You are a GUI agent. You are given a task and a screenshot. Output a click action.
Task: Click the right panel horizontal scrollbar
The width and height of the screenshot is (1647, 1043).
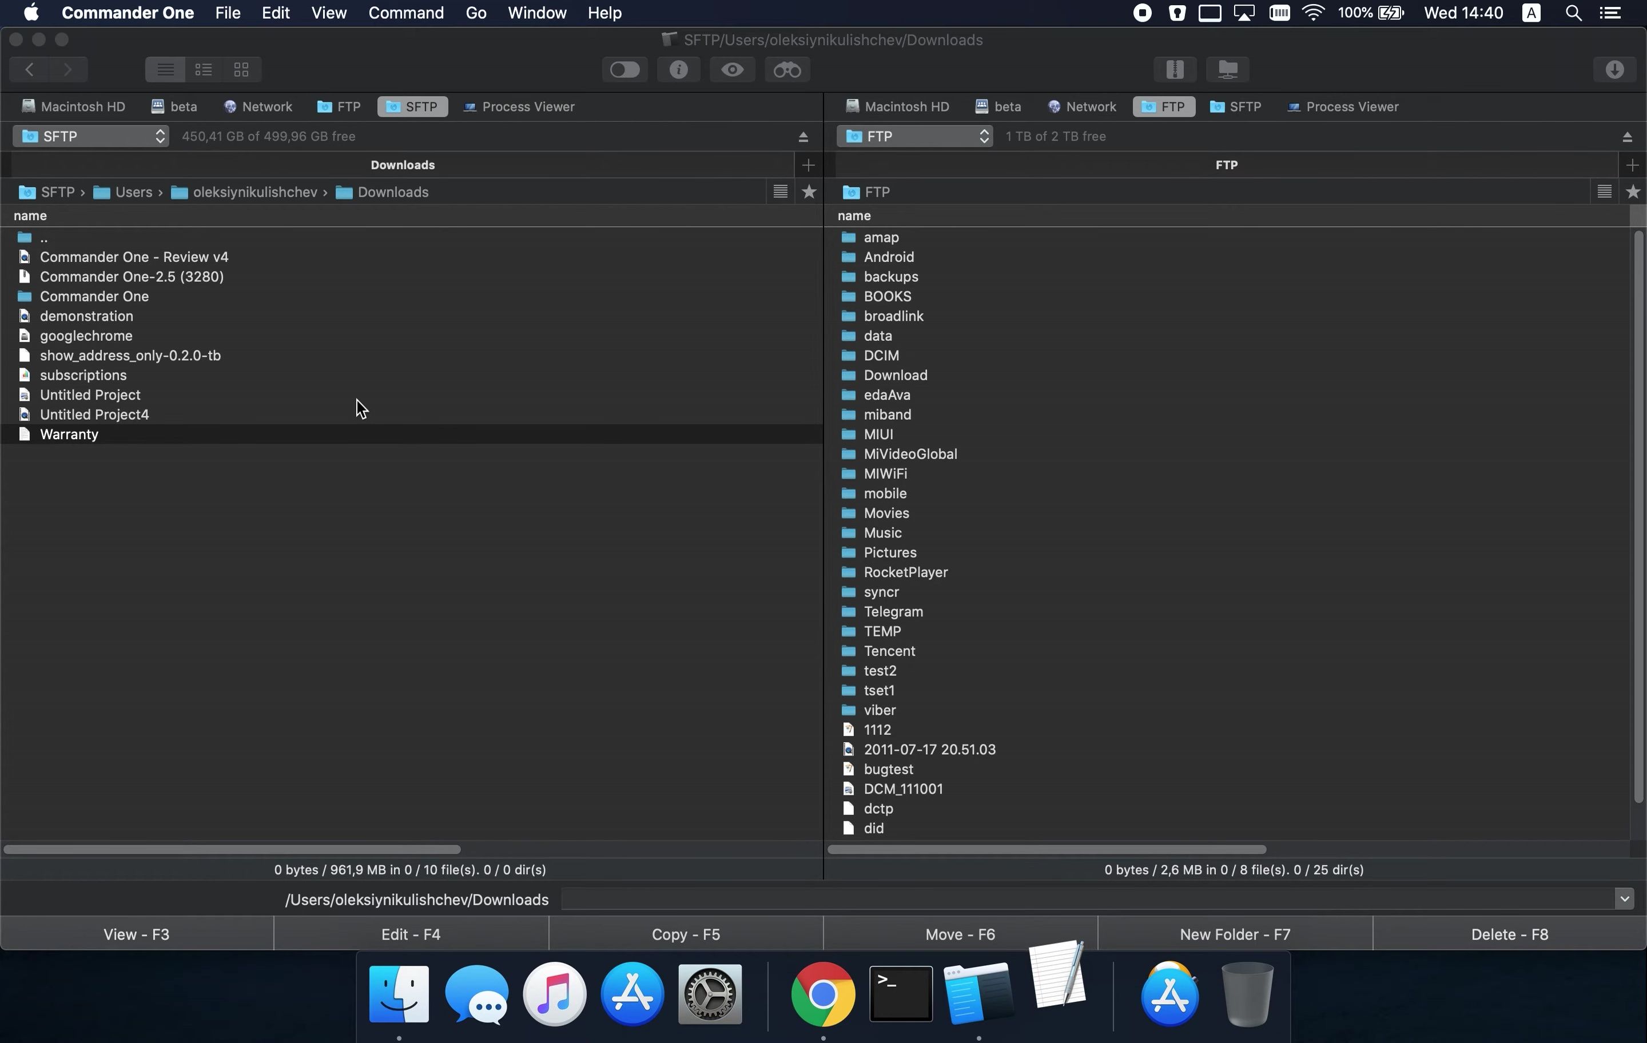point(1047,850)
